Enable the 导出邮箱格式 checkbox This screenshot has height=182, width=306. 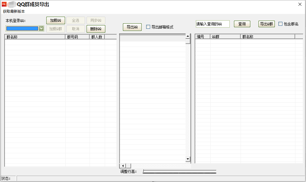pos(148,27)
